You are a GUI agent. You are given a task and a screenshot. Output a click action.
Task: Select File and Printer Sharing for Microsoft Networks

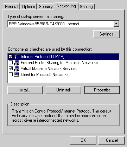pos(59,63)
